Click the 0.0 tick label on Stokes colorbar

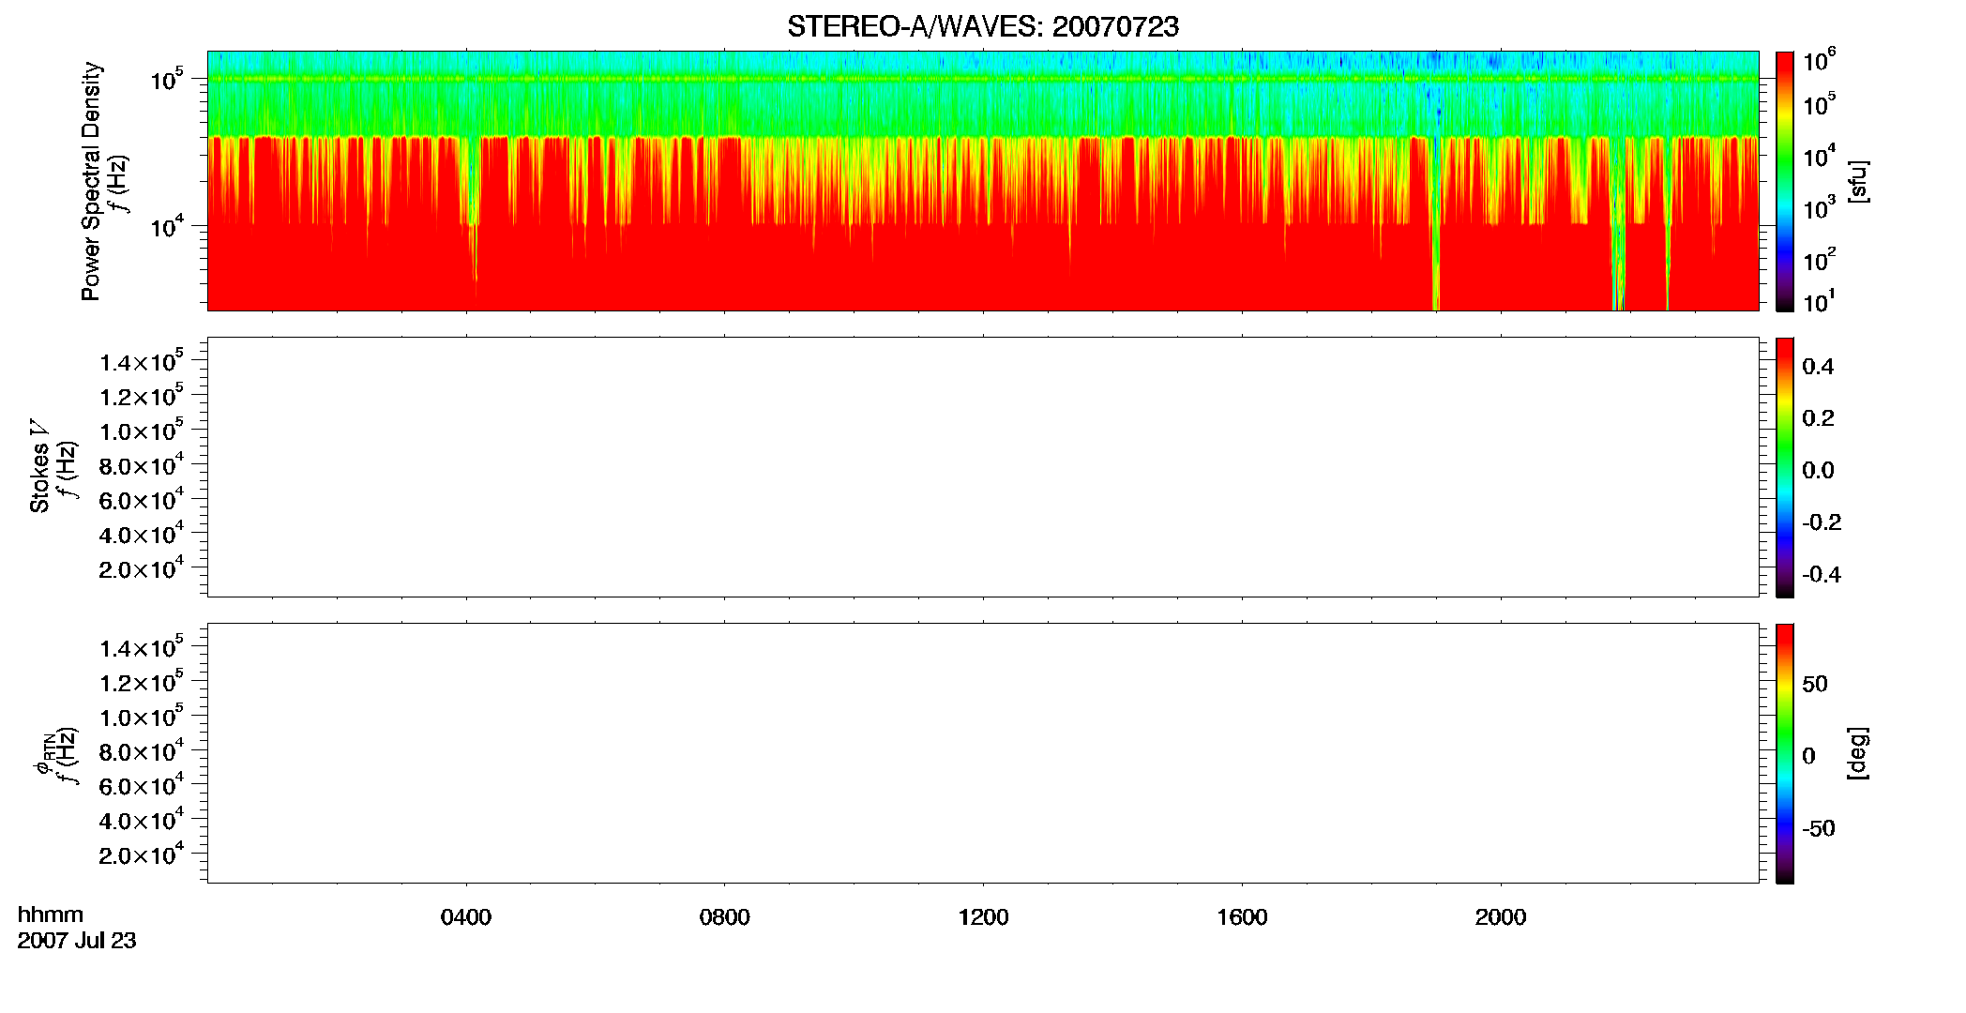(x=1818, y=470)
